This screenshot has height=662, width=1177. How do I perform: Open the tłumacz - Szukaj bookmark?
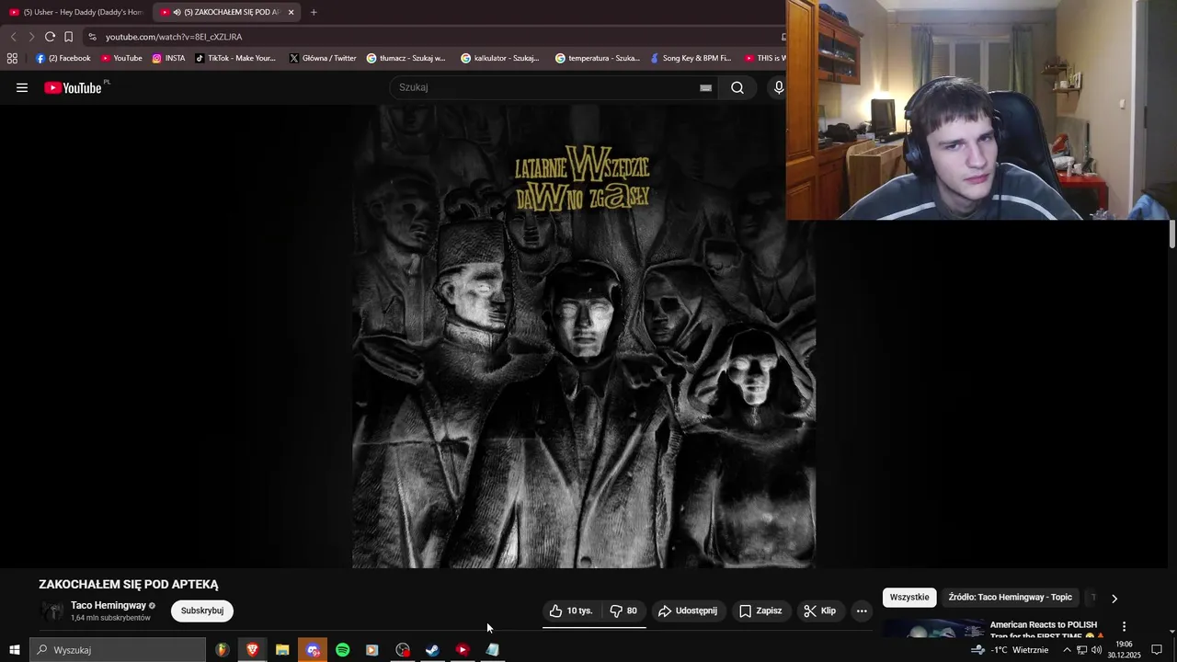coord(406,58)
